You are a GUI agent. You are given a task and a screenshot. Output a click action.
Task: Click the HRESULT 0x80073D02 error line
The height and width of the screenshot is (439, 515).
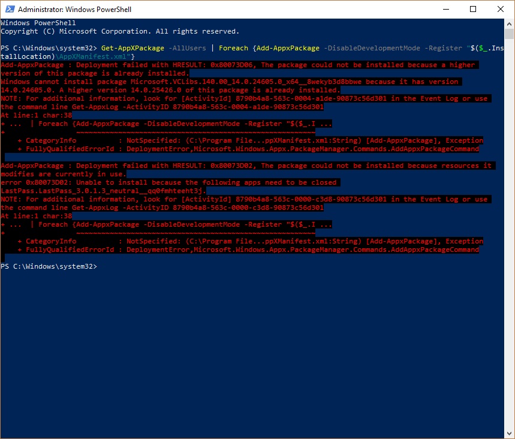click(x=248, y=166)
